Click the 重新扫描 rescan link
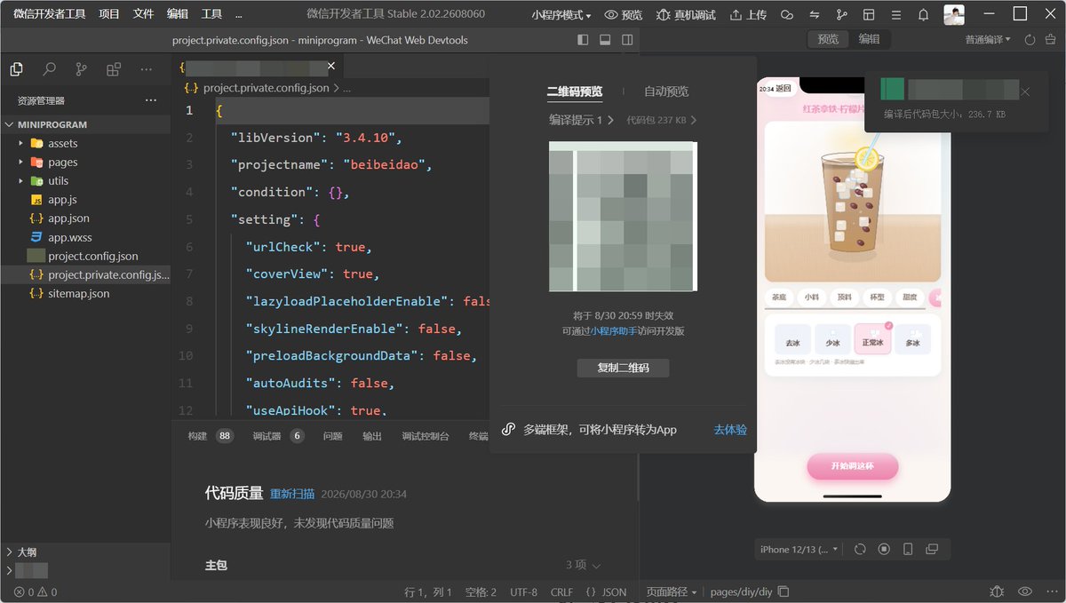This screenshot has width=1066, height=603. tap(292, 494)
